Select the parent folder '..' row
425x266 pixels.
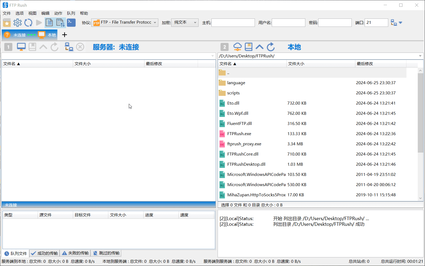point(312,73)
